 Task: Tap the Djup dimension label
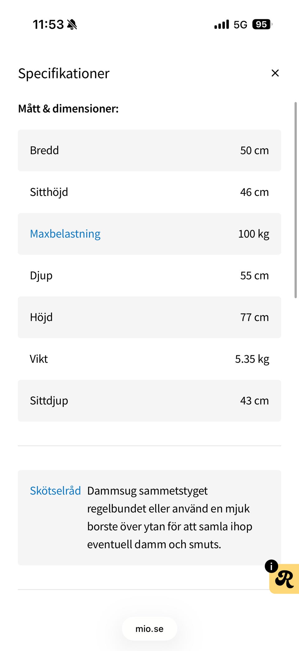(41, 275)
